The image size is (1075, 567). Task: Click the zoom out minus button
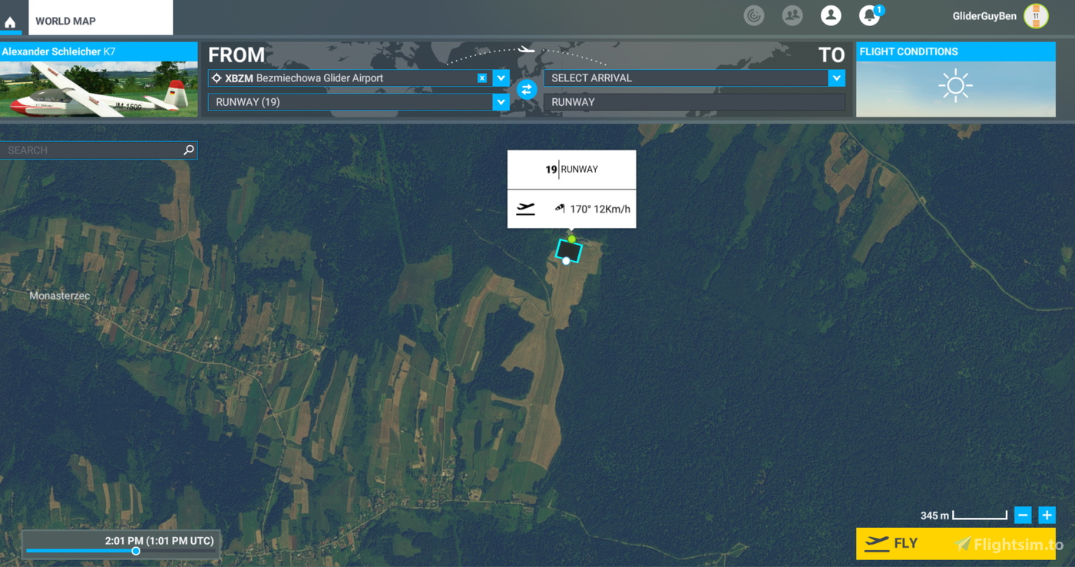coord(1023,515)
